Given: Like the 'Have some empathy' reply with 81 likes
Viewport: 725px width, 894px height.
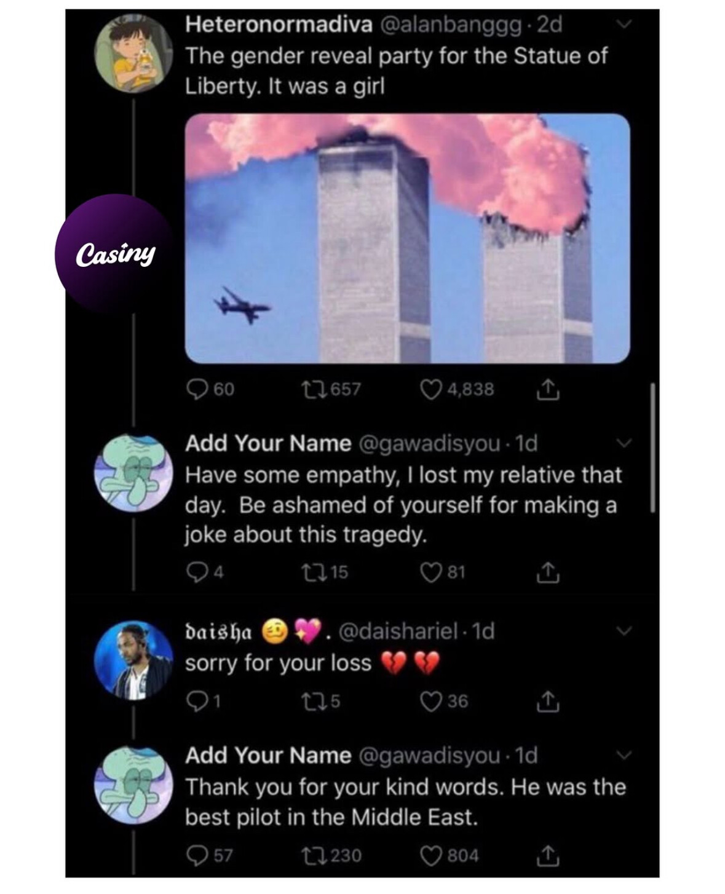Looking at the screenshot, I should pos(443,572).
